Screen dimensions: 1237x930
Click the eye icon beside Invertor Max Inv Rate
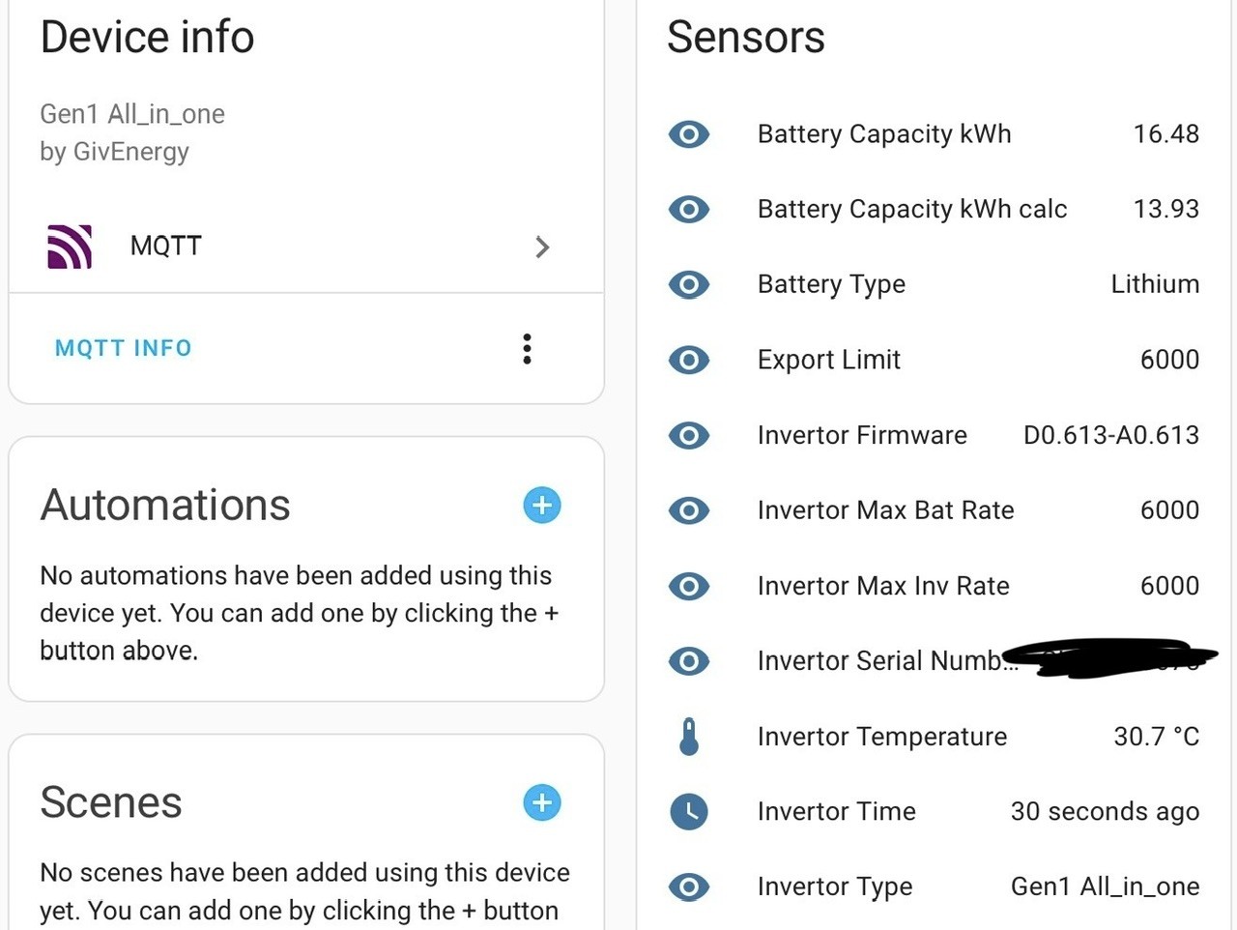689,586
